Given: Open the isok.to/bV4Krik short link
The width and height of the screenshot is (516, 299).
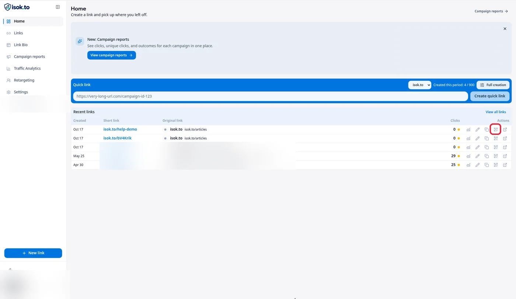Looking at the screenshot, I should tap(118, 138).
